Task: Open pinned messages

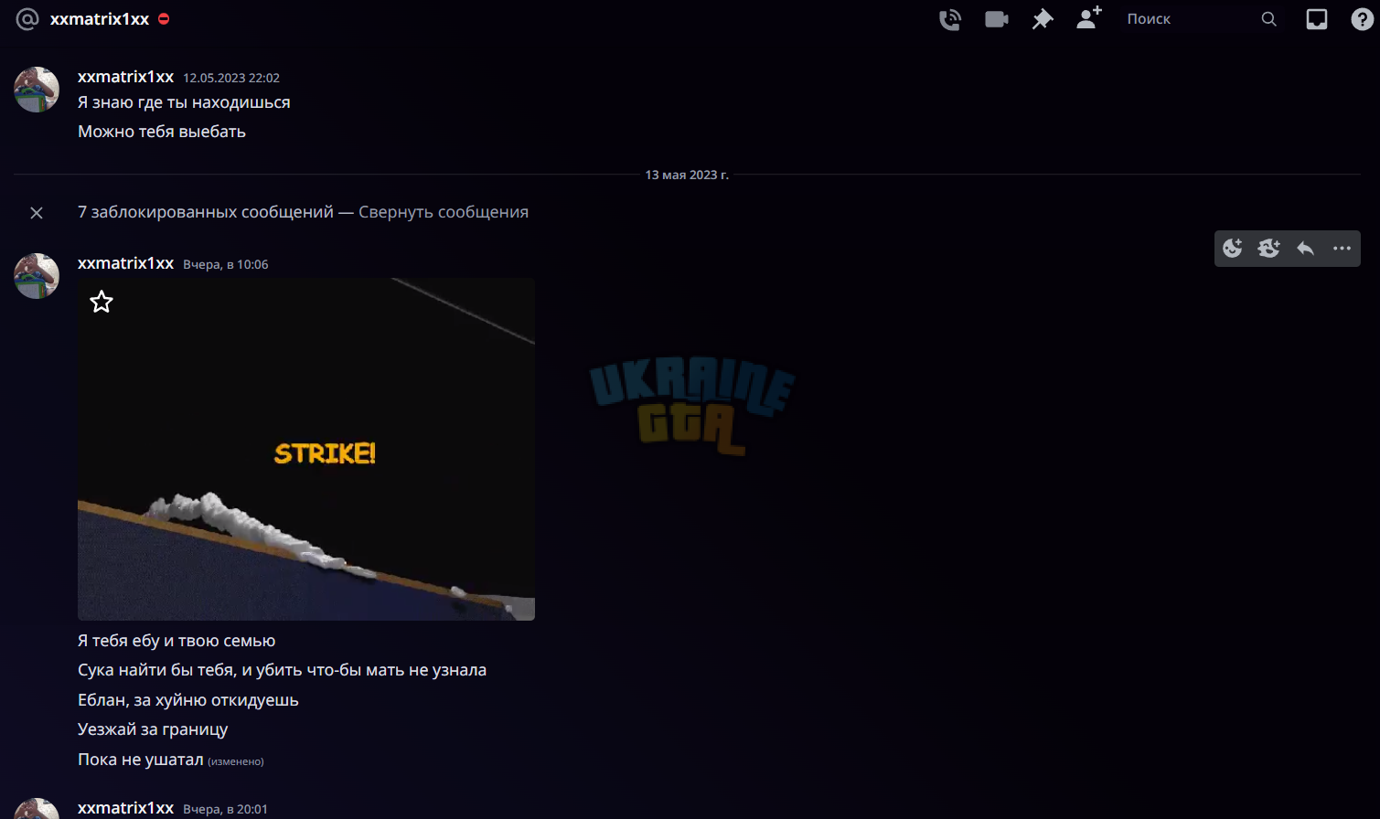Action: click(1043, 19)
